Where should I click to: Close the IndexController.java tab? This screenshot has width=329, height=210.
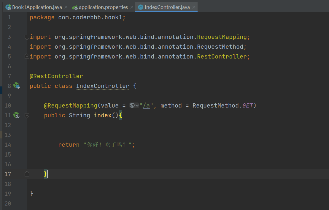[193, 7]
